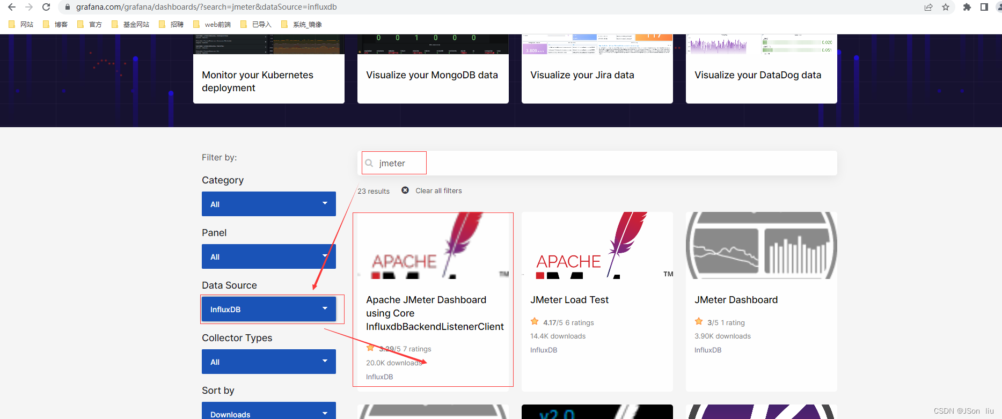Open Visualize your DataDog data card
Viewport: 1002px width, 419px height.
coord(762,69)
